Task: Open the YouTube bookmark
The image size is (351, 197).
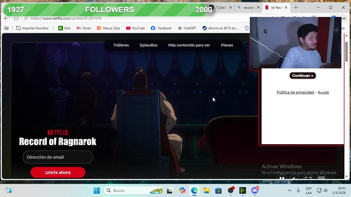Action: pyautogui.click(x=135, y=28)
